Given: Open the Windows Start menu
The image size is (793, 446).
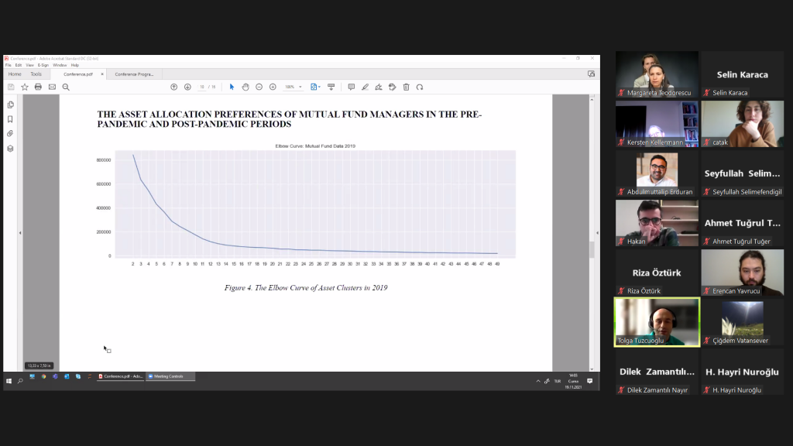Looking at the screenshot, I should [x=9, y=381].
